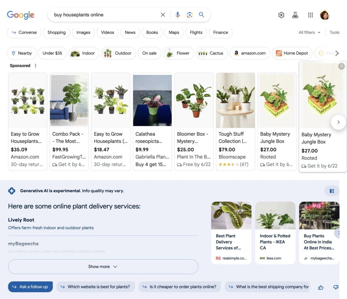Open the Bloomer Box Mystery product
This screenshot has width=347, height=299.
(194, 122)
